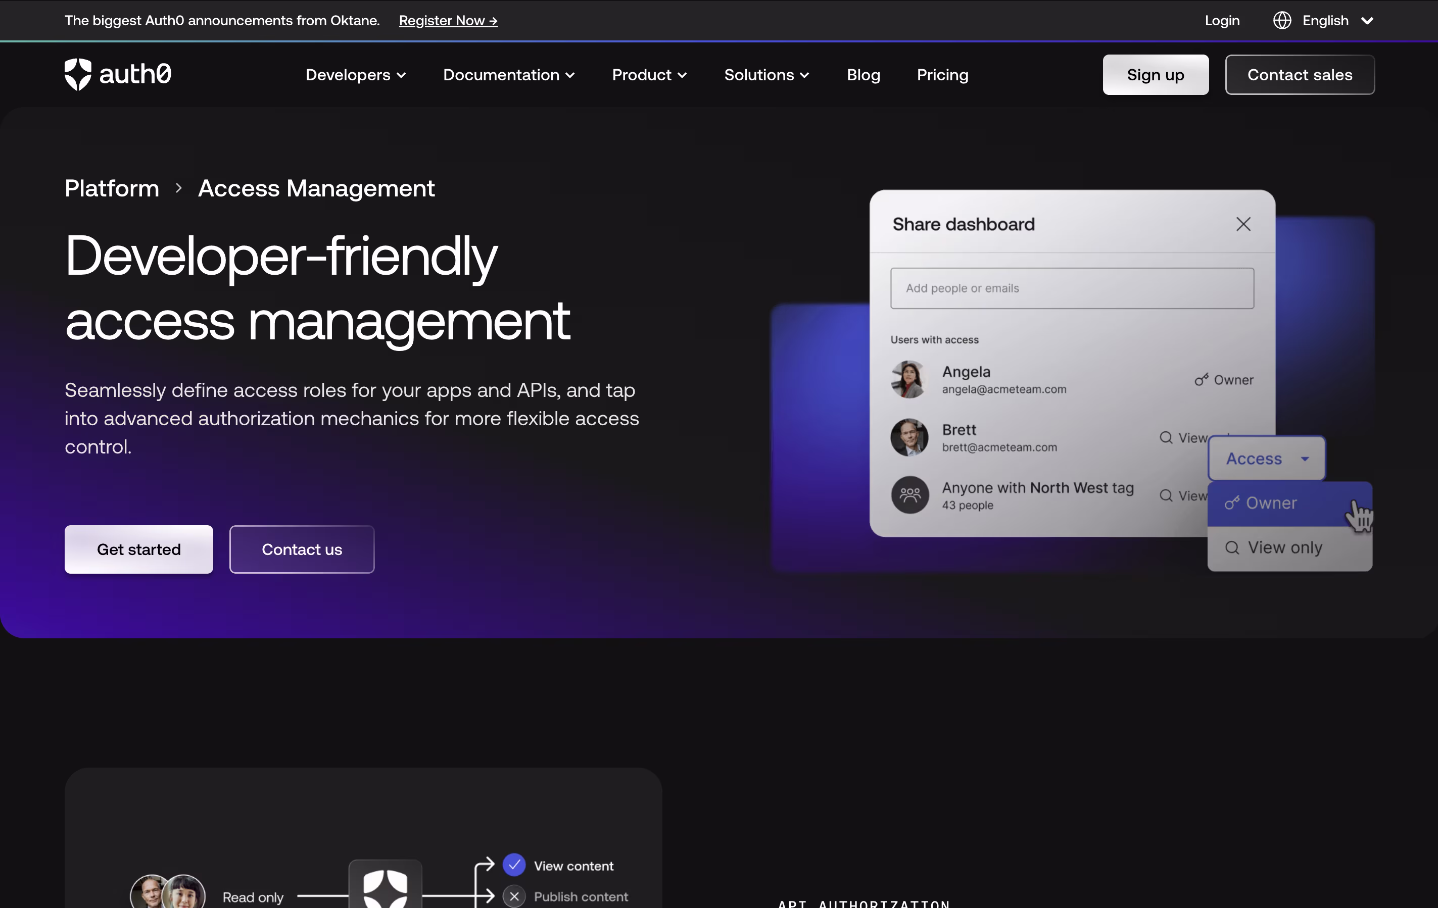Screen dimensions: 1438x908
Task: Click the Read only users avatar pair
Action: tap(168, 891)
